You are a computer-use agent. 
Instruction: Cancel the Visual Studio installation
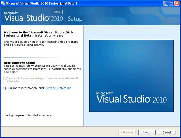pyautogui.click(x=167, y=133)
